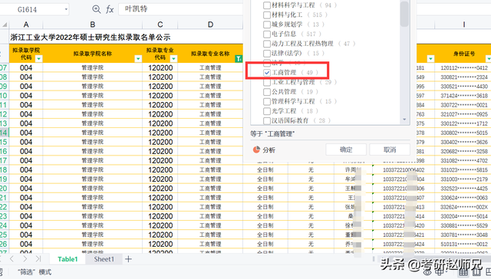Image resolution: width=491 pixels, height=279 pixels.
Task: Switch to the Table1 sheet tab
Action: (68, 259)
